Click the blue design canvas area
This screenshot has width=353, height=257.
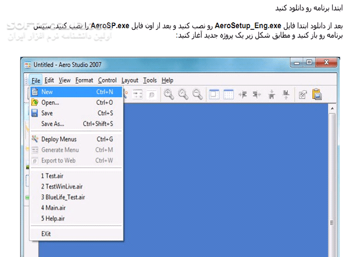coord(225,180)
